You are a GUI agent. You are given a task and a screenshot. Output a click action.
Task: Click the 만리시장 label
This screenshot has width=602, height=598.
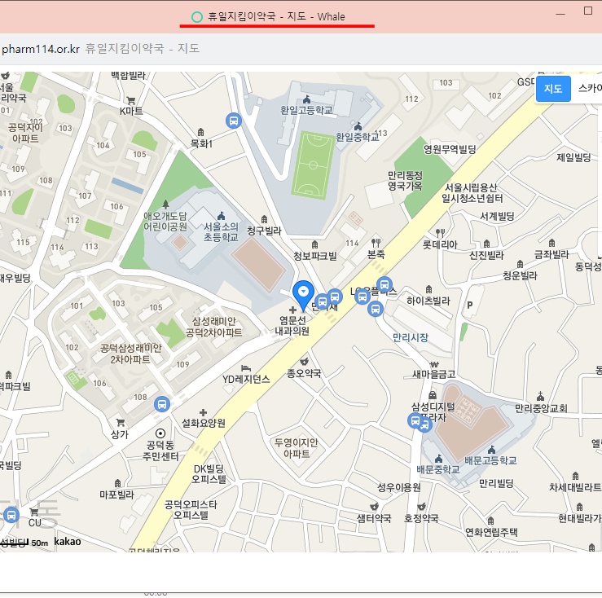pos(410,337)
